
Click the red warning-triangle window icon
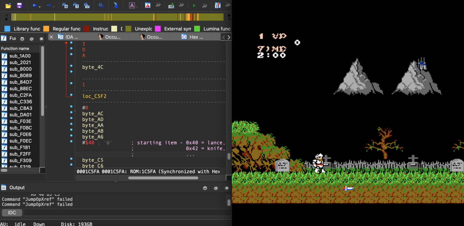click(148, 5)
